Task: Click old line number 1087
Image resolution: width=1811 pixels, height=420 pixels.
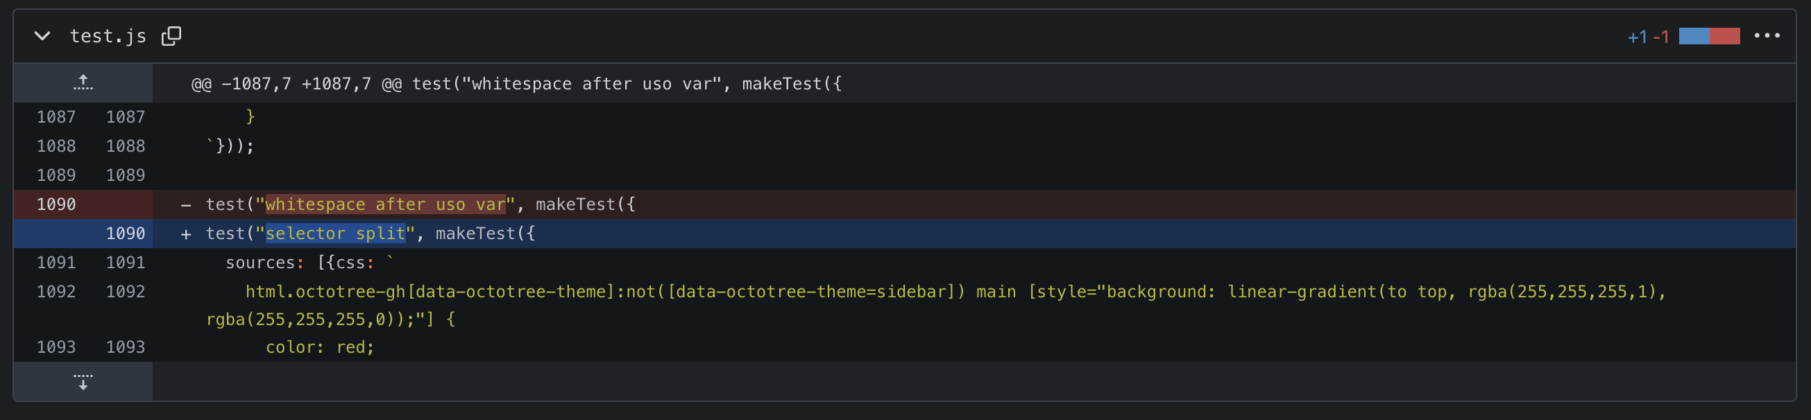Action: tap(56, 116)
